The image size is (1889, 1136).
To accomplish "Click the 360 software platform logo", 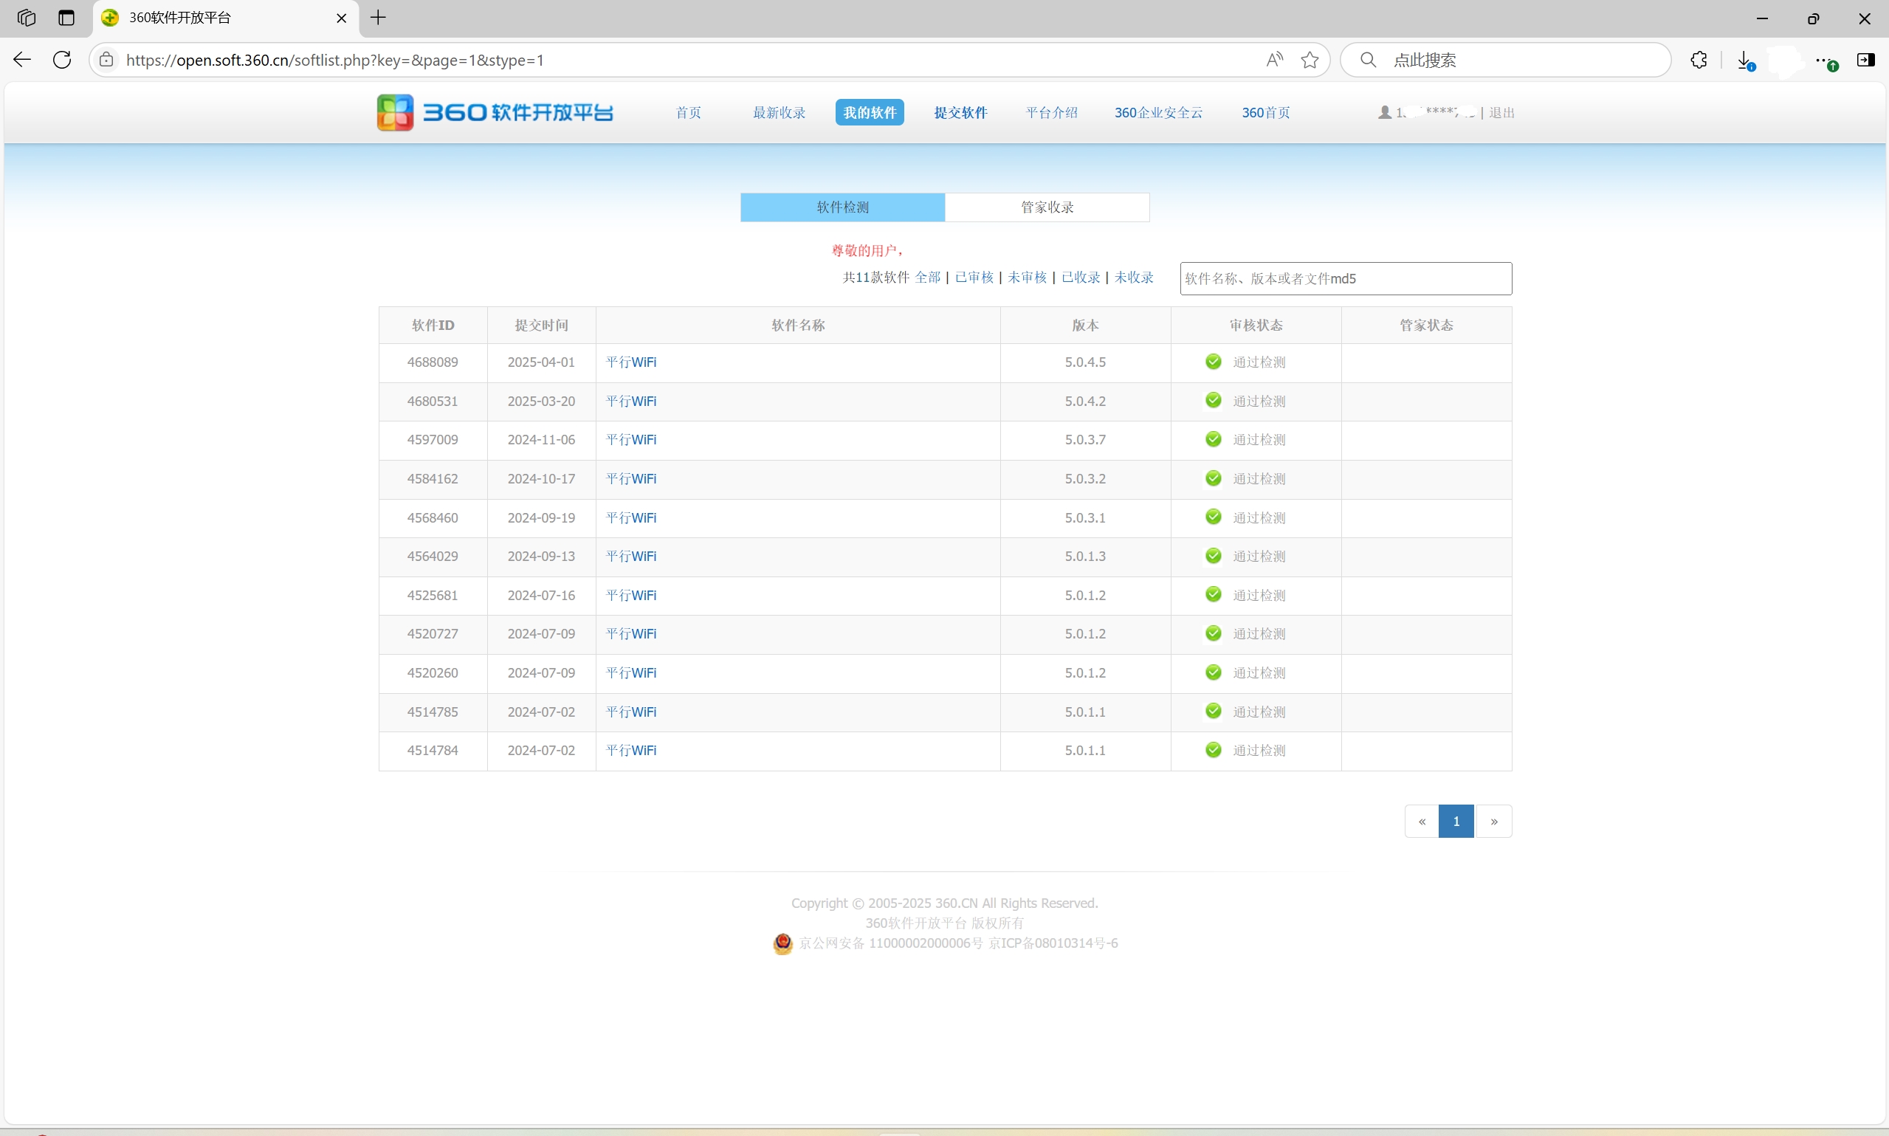I will pyautogui.click(x=495, y=112).
